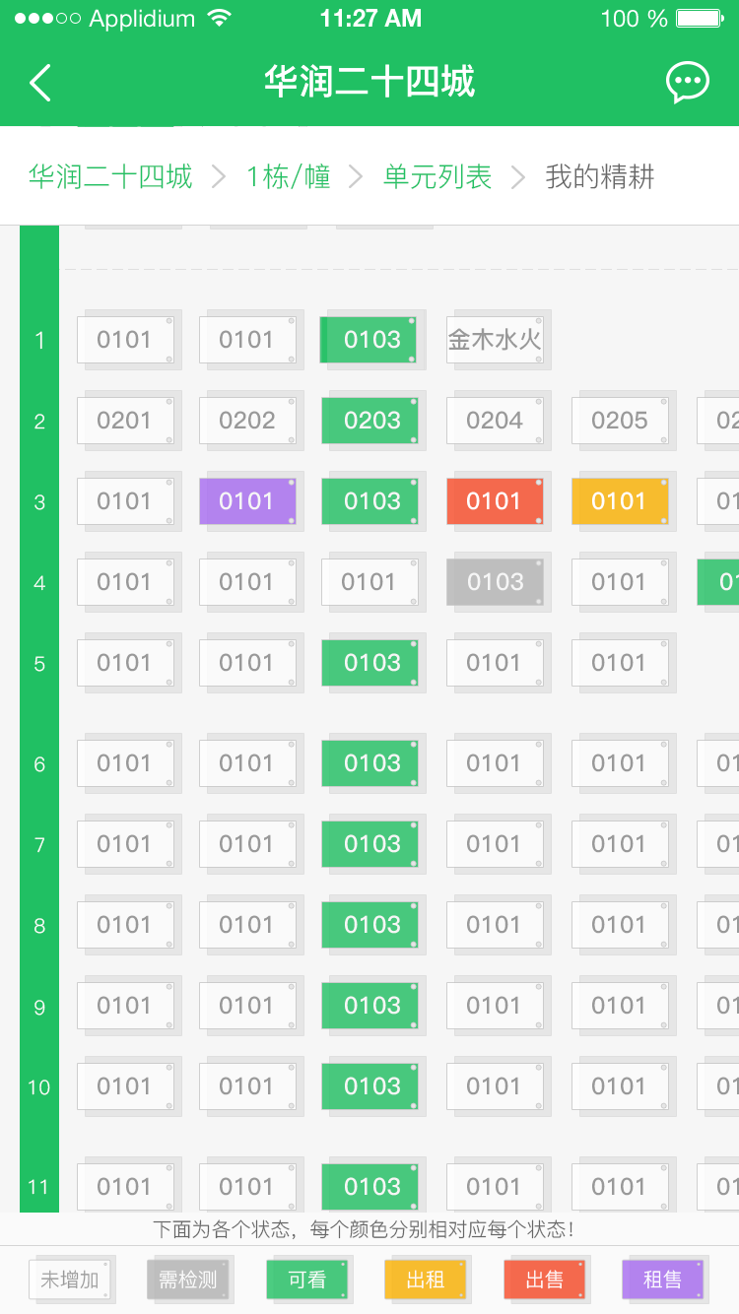Open the chat message bubble icon

click(x=687, y=82)
